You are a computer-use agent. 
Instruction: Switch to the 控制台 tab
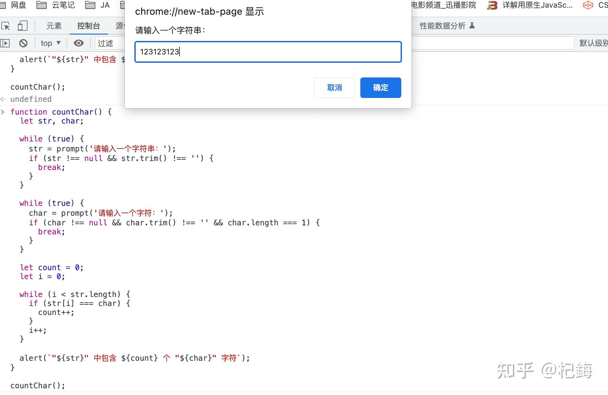89,26
